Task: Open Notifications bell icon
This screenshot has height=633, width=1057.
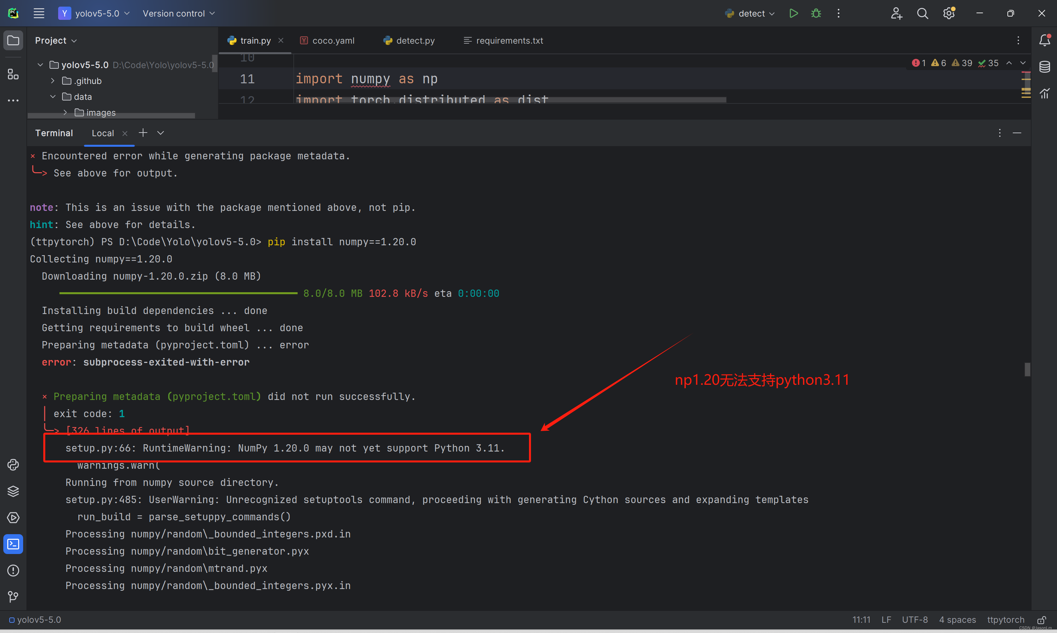Action: coord(1045,40)
